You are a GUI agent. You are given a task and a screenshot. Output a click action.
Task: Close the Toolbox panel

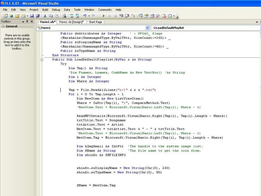[32, 22]
